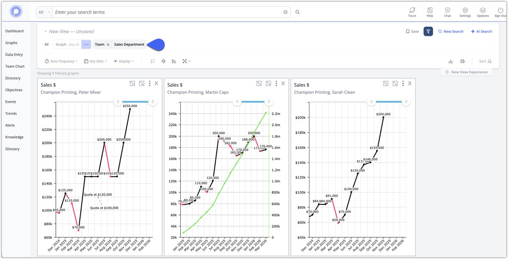Click the search magnifier icon

pyautogui.click(x=298, y=12)
